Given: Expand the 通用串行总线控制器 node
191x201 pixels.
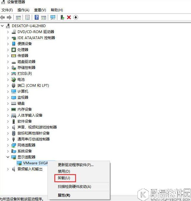Looking at the screenshot, I should tap(8, 139).
